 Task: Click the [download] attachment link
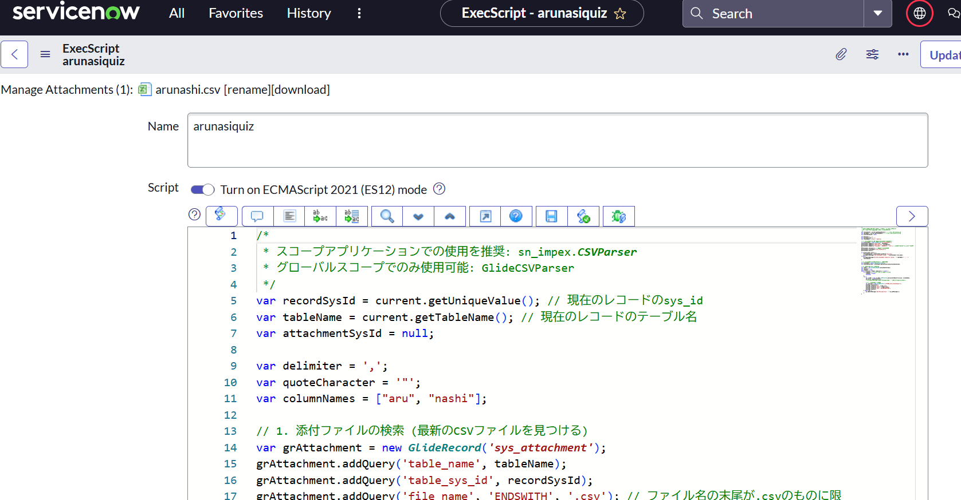pos(300,90)
